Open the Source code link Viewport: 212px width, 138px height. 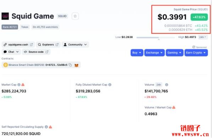click(36, 52)
